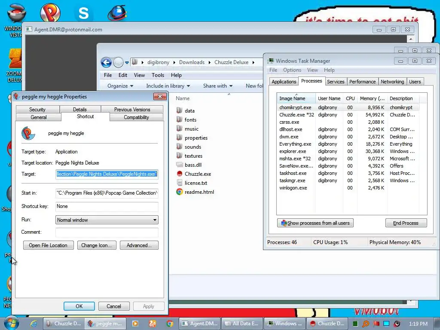440x330 pixels.
Task: Select the readme.html Chrome icon
Action: (x=180, y=192)
